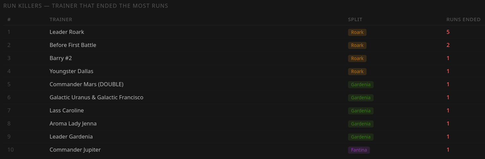Image resolution: width=485 pixels, height=159 pixels.
Task: Click the # rank column header
Action: [9, 19]
